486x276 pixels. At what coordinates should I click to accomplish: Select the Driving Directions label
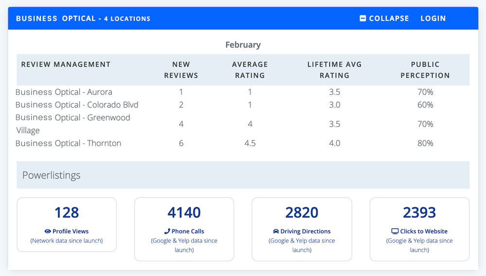305,231
